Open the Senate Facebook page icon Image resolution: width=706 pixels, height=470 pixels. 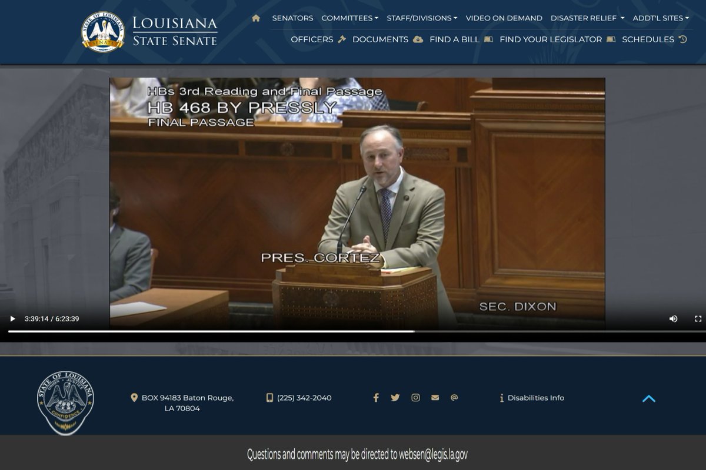376,397
